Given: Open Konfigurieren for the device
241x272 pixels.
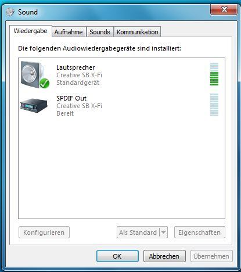Looking at the screenshot, I should 44,232.
